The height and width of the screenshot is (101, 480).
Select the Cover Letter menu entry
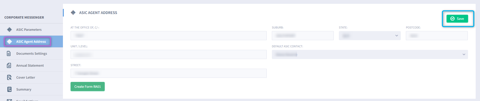point(31,77)
